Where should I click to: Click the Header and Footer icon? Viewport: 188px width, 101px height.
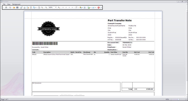[x=31, y=7]
